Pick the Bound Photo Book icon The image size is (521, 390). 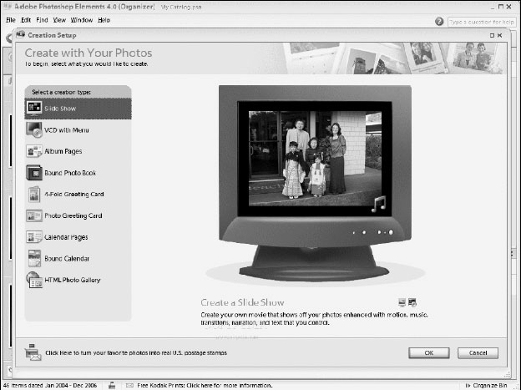(34, 174)
